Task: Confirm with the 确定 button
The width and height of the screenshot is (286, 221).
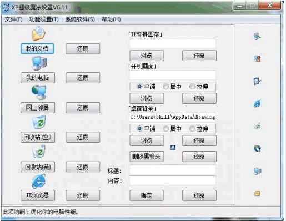Action: pyautogui.click(x=147, y=195)
